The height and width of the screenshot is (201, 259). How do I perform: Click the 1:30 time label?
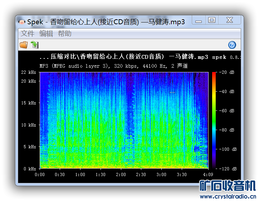pos(101,175)
